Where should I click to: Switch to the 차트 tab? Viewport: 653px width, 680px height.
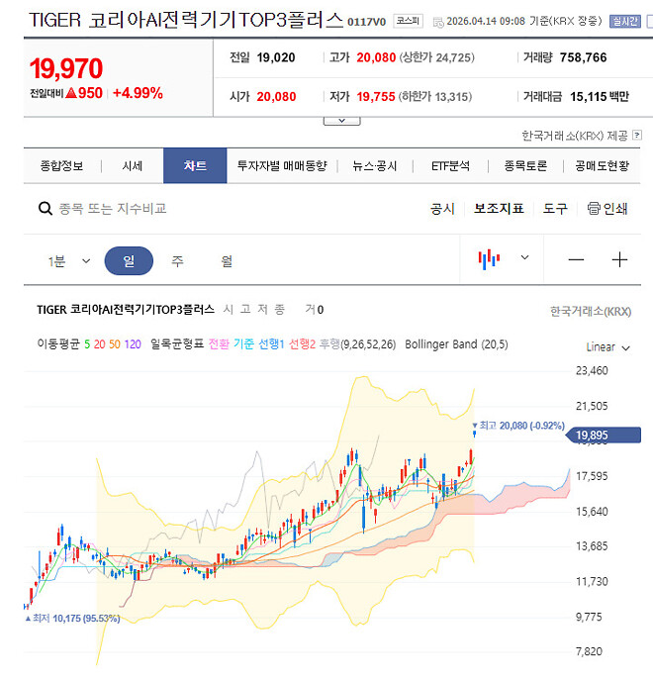195,165
